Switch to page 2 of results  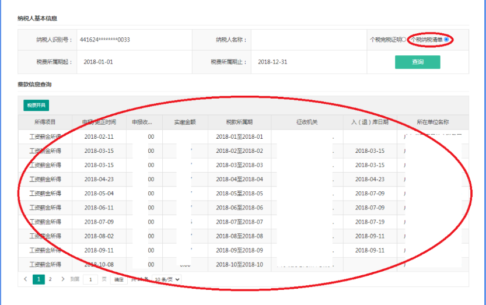[x=50, y=279]
